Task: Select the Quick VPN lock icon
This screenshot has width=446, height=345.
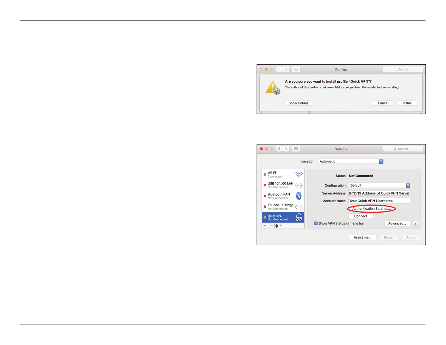Action: click(x=299, y=217)
